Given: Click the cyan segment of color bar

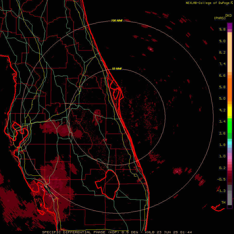Looking at the screenshot, I should click(230, 143).
